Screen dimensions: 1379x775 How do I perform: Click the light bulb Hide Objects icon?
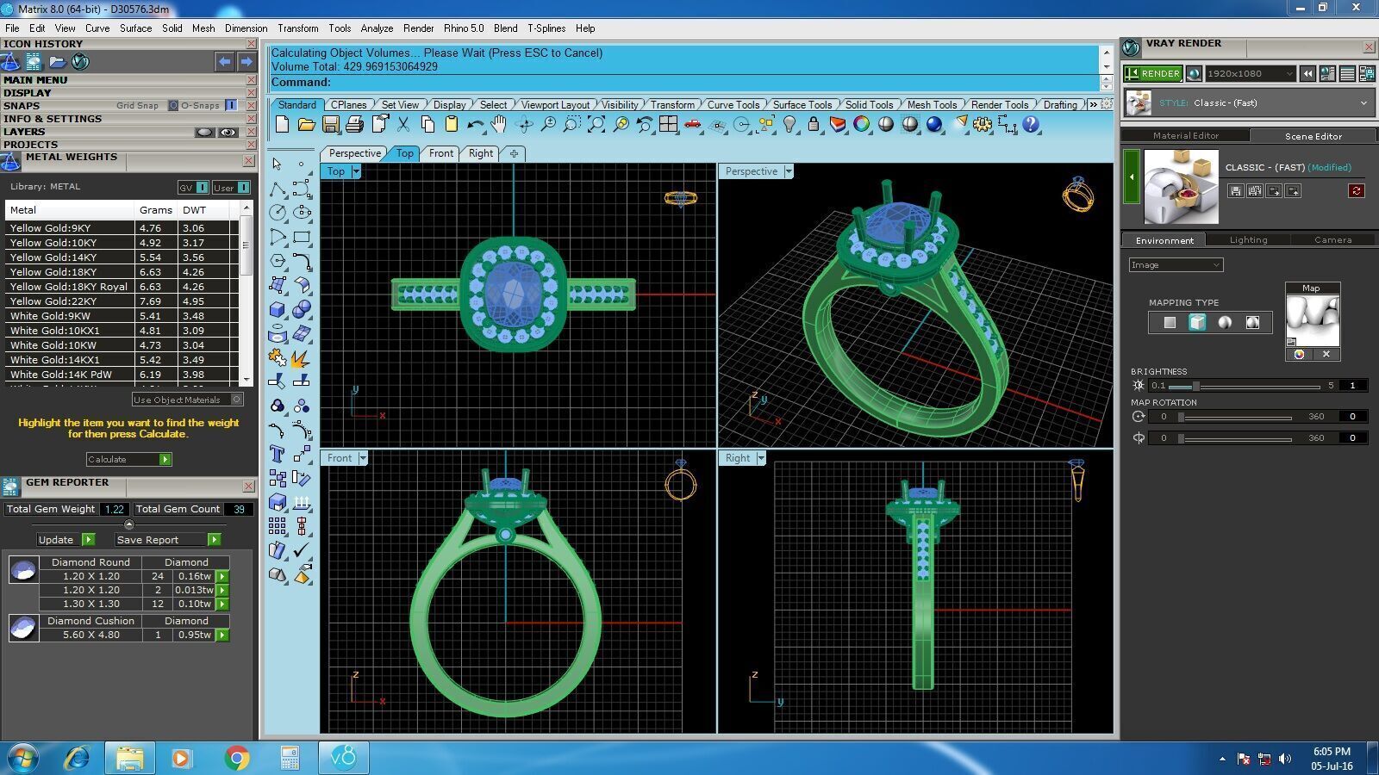pyautogui.click(x=789, y=125)
